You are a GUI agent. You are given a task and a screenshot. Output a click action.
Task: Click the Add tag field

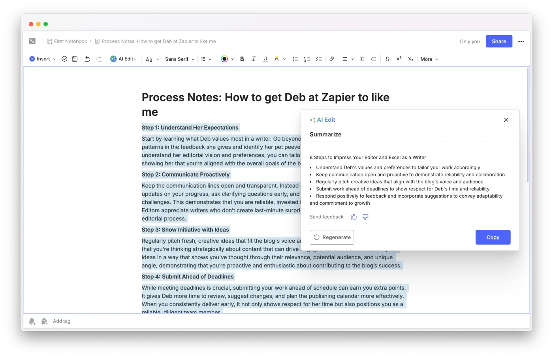pyautogui.click(x=62, y=321)
